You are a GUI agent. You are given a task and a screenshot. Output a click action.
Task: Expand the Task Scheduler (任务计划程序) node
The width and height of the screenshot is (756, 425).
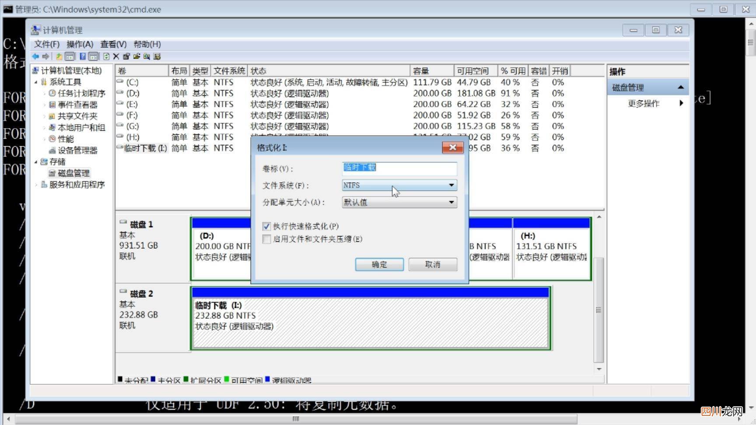click(x=45, y=93)
